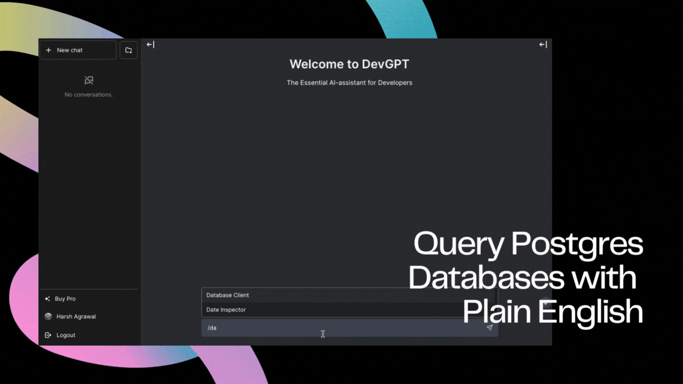Click the Buy Pro sparkle icon

(48, 299)
